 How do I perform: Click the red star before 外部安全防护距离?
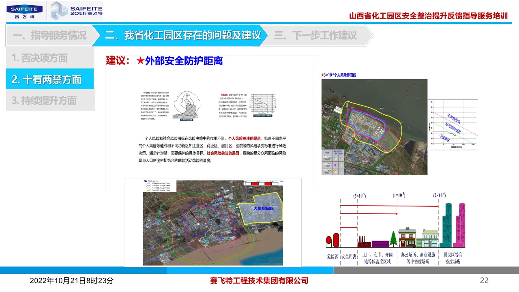pyautogui.click(x=140, y=61)
